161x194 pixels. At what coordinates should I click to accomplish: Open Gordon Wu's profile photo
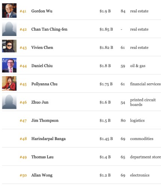9,11
